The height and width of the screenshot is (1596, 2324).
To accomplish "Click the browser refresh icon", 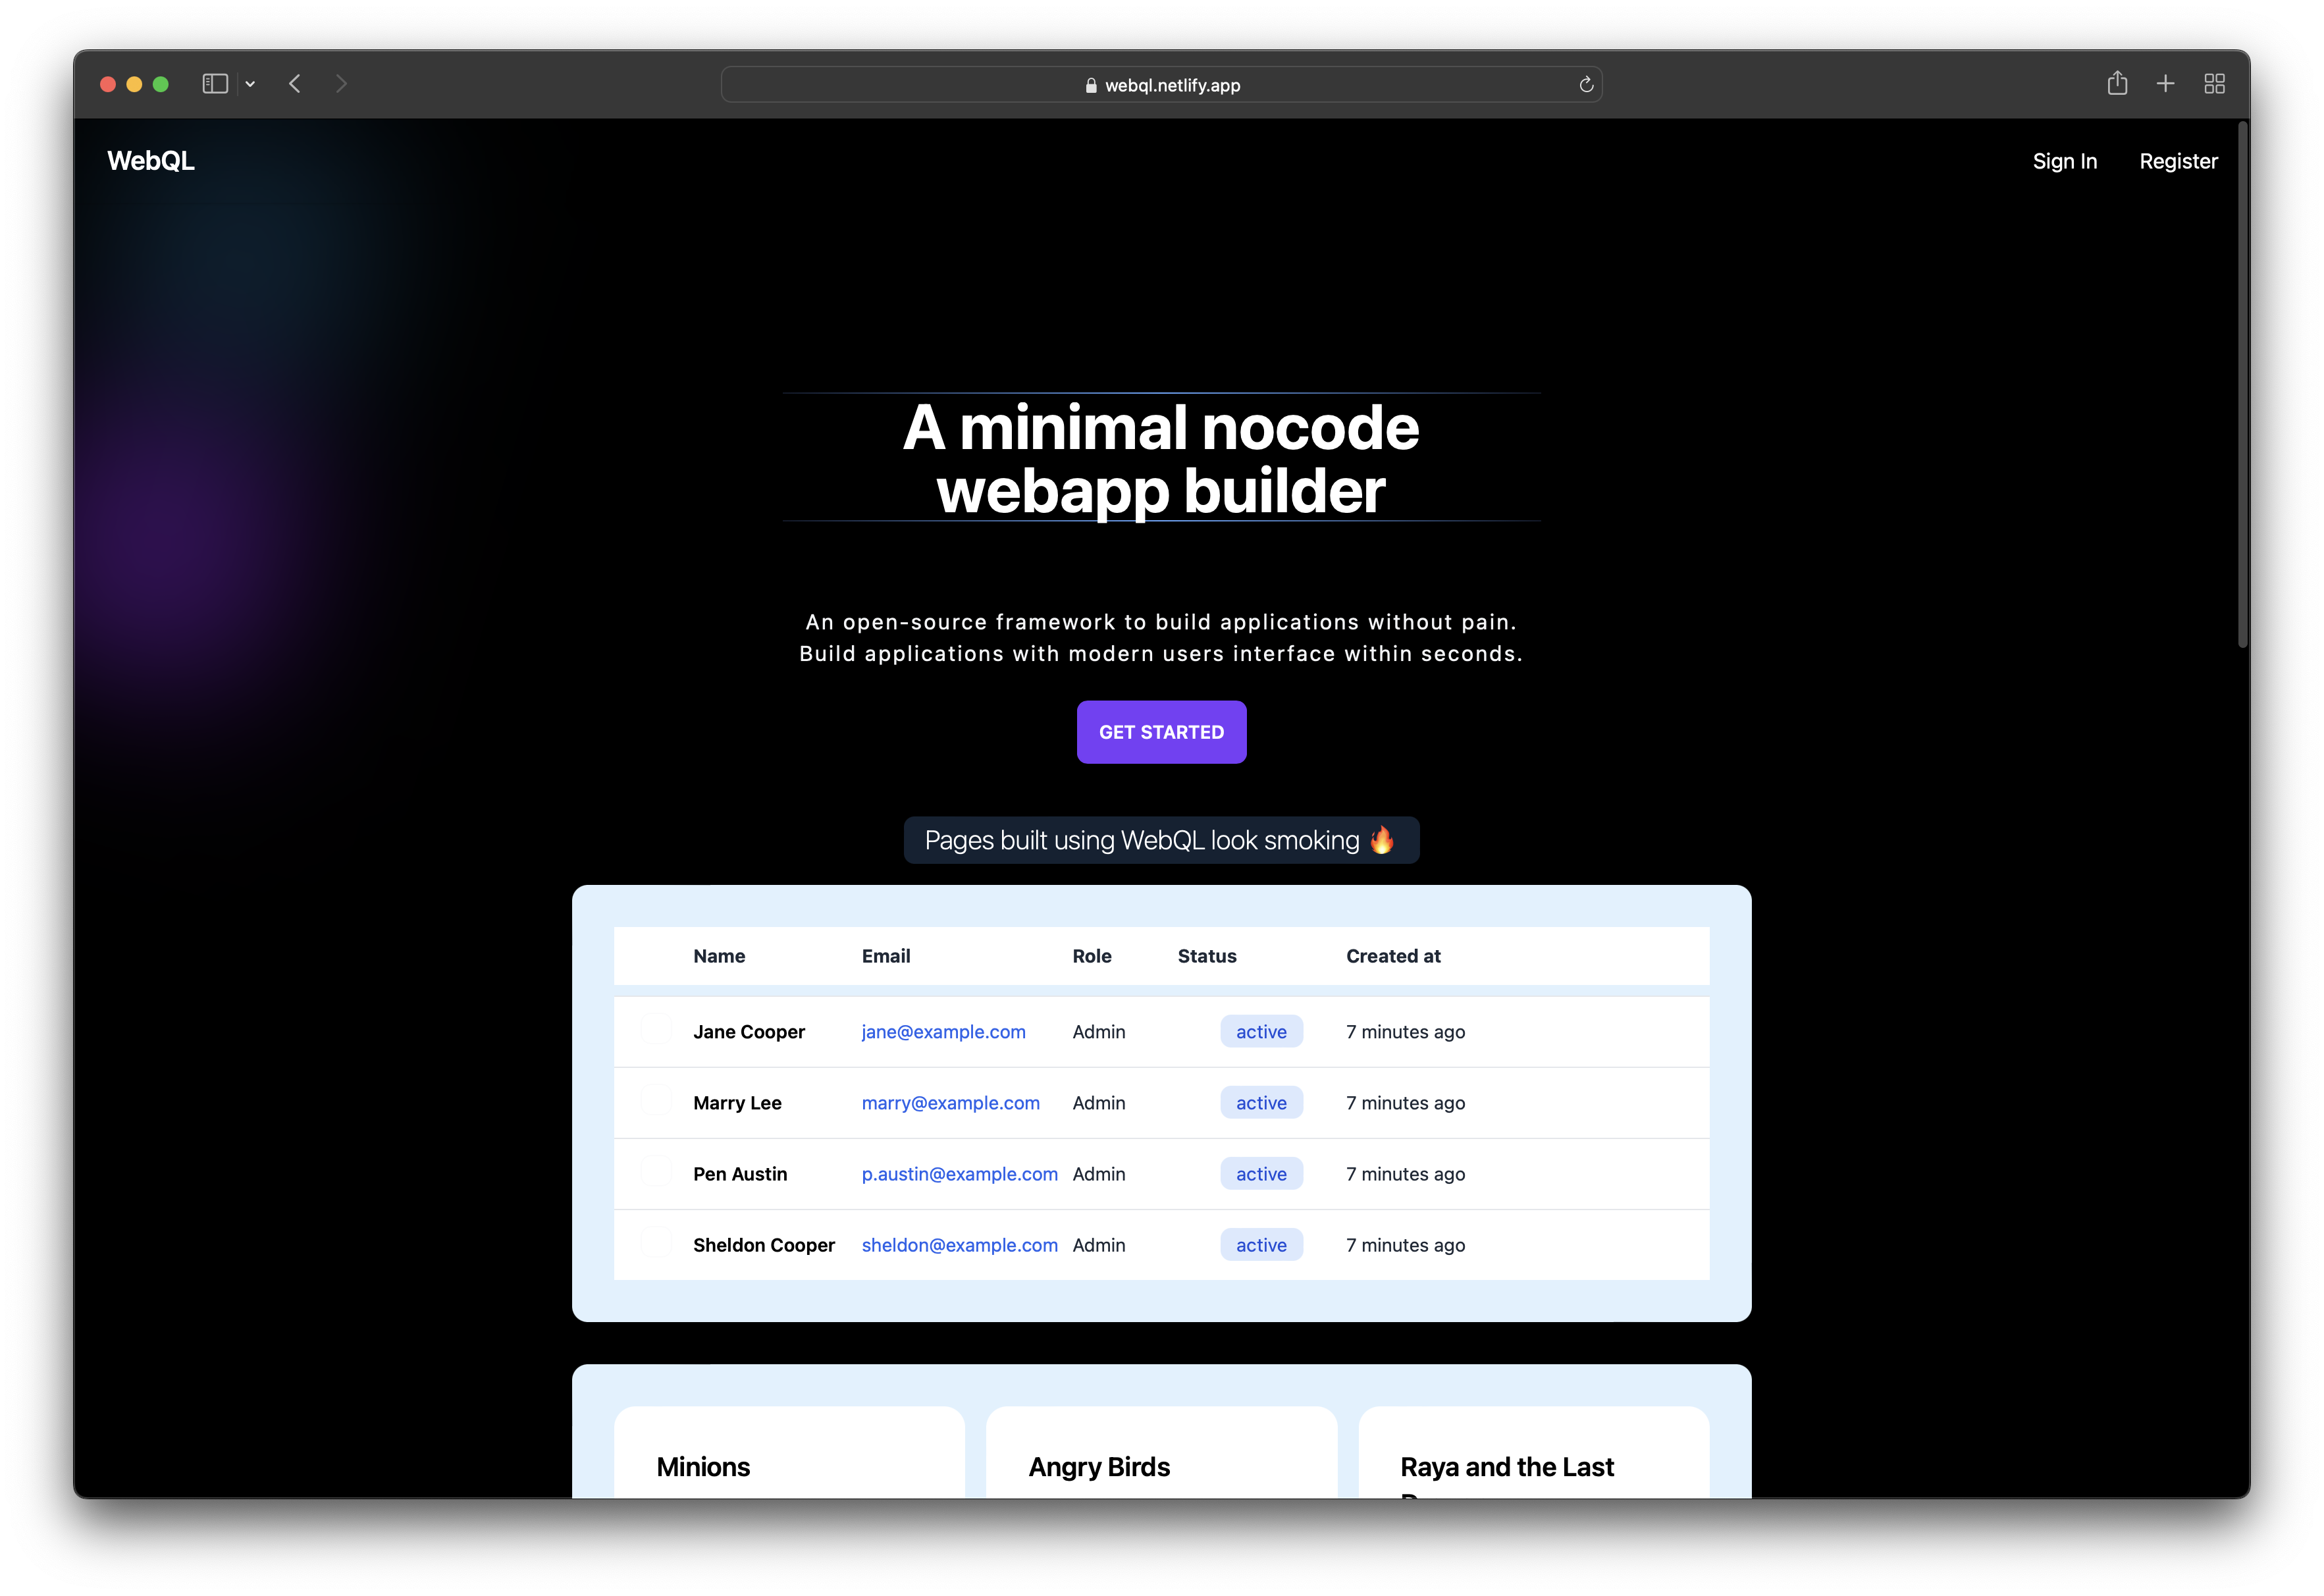I will click(x=1586, y=83).
